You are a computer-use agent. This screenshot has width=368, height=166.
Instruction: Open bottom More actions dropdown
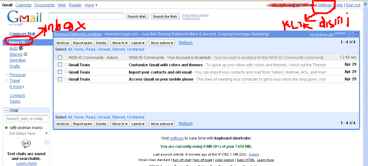(162, 124)
